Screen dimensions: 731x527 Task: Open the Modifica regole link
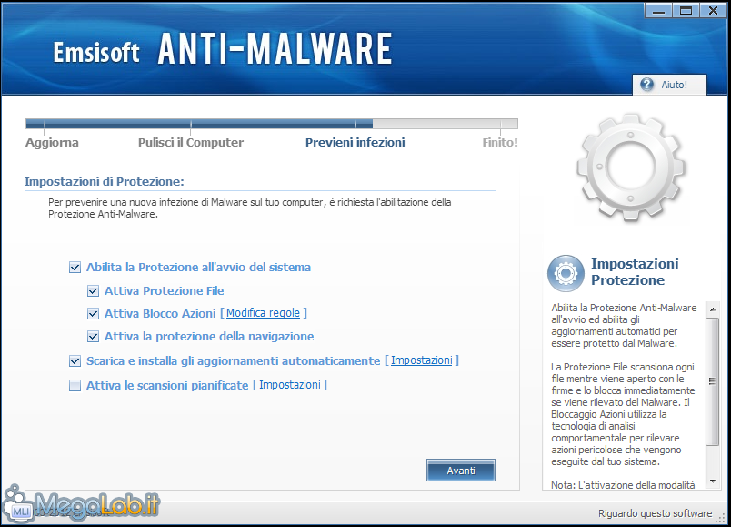tap(263, 313)
